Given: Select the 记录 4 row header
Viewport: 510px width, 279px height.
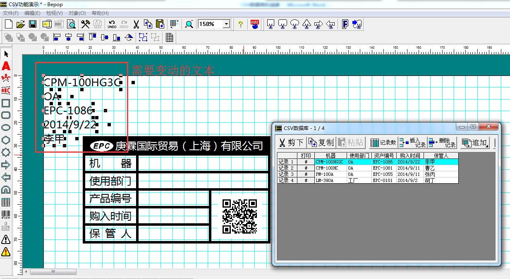Looking at the screenshot, I should coord(287,180).
